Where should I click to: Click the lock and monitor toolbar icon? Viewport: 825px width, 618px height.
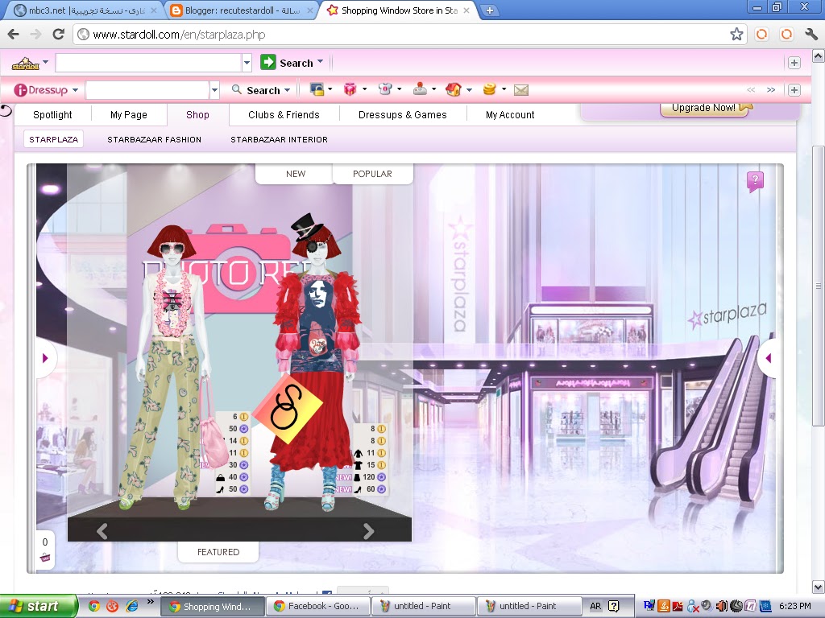click(317, 89)
